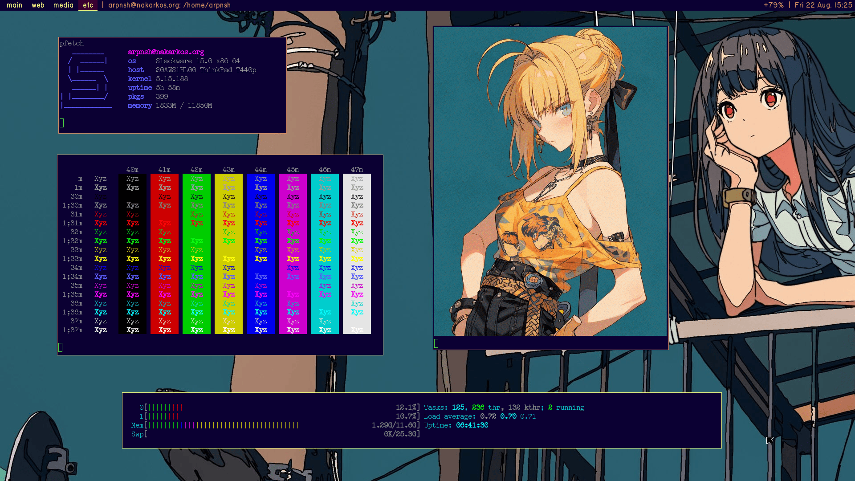The width and height of the screenshot is (855, 481).
Task: Click the 0K/25.3G swap value
Action: pyautogui.click(x=400, y=434)
